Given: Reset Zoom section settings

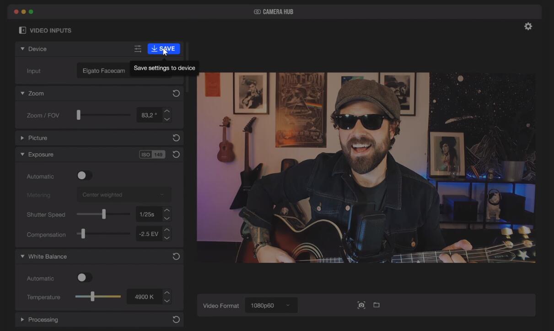Looking at the screenshot, I should tap(176, 93).
